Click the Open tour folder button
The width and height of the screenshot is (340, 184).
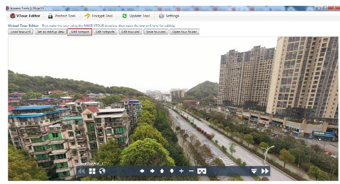[x=185, y=32]
